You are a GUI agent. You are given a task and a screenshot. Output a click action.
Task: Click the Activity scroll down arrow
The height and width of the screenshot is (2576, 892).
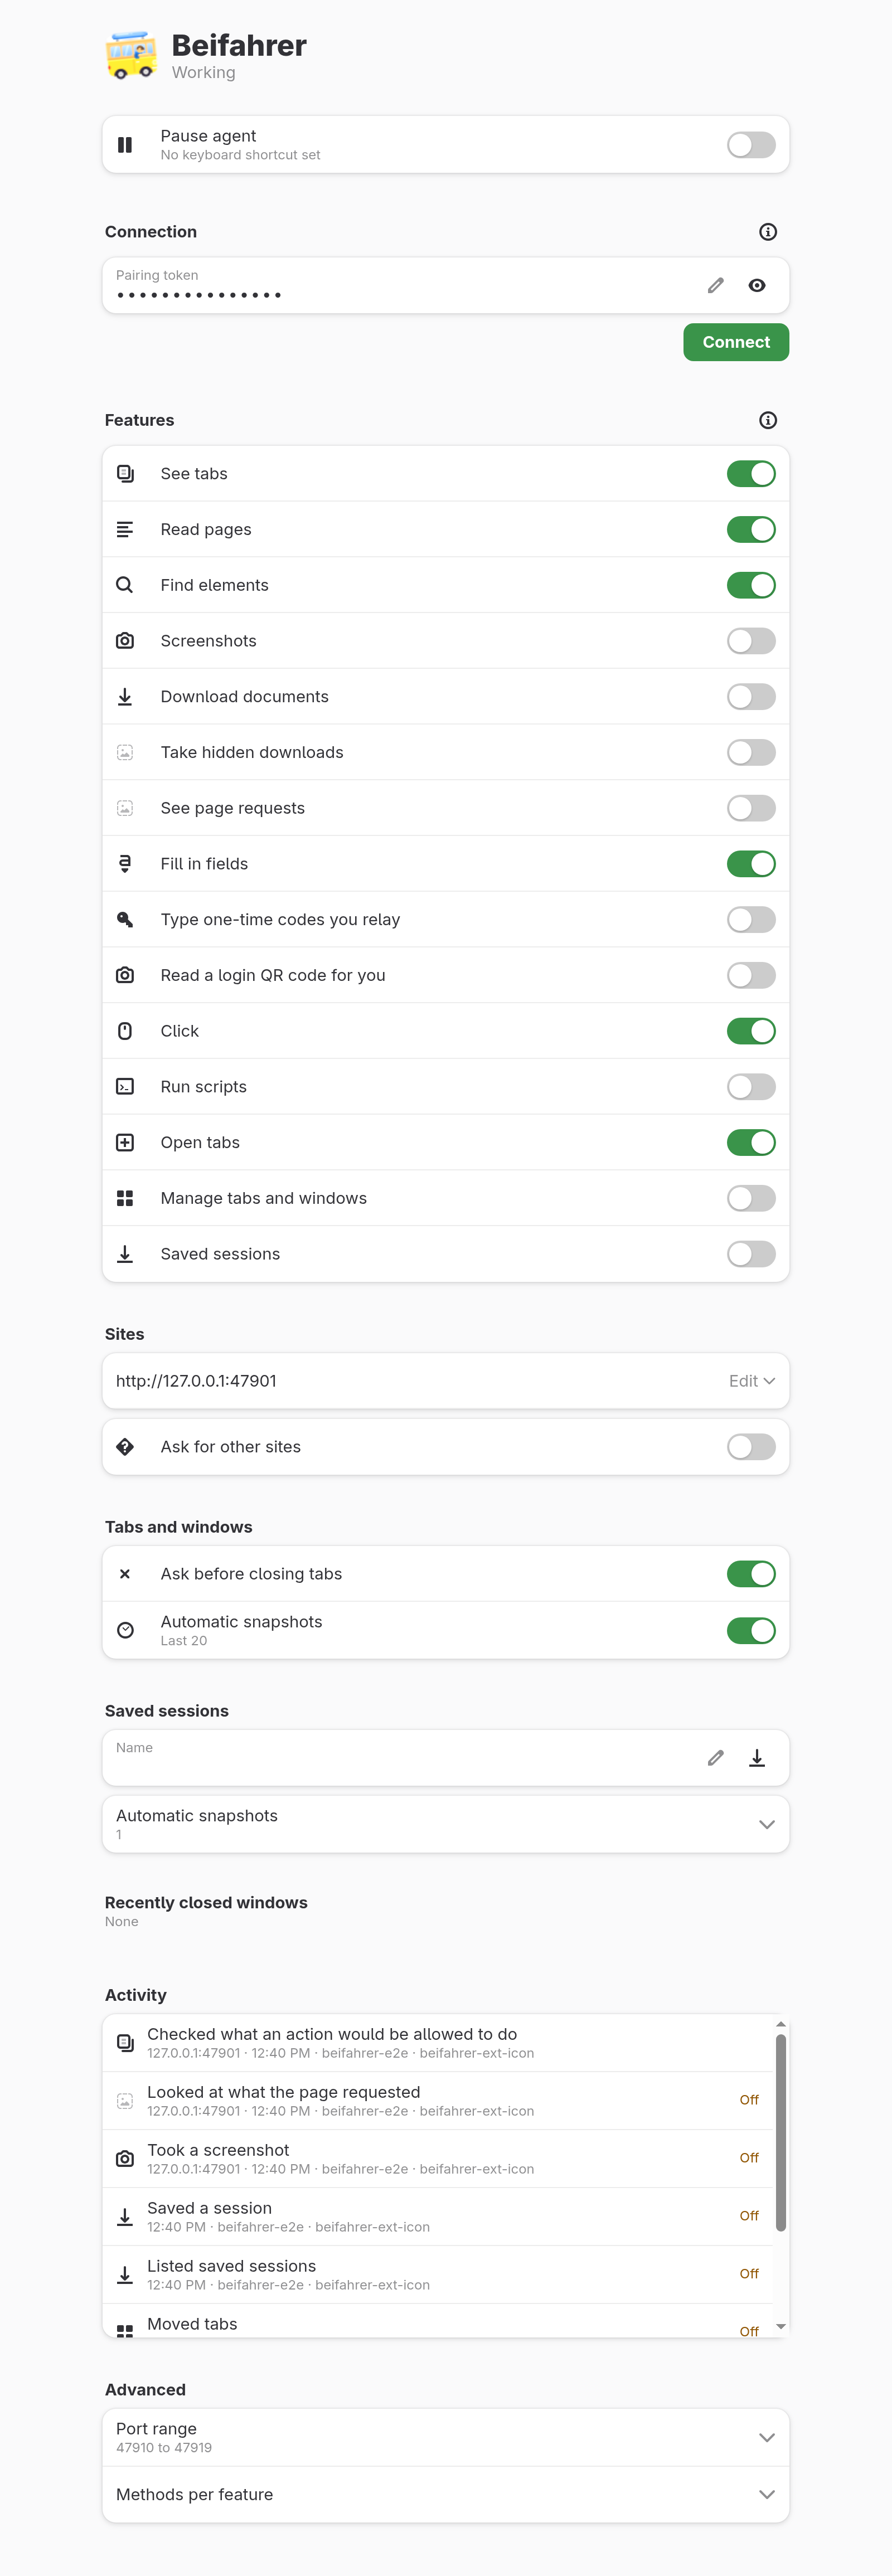click(x=781, y=2327)
